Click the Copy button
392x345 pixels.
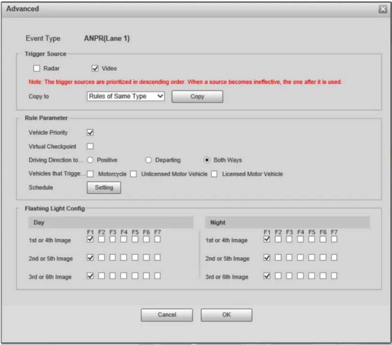[197, 96]
